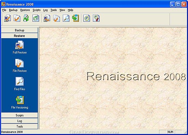Click the file versioning toolbar icon

[x=76, y=18]
